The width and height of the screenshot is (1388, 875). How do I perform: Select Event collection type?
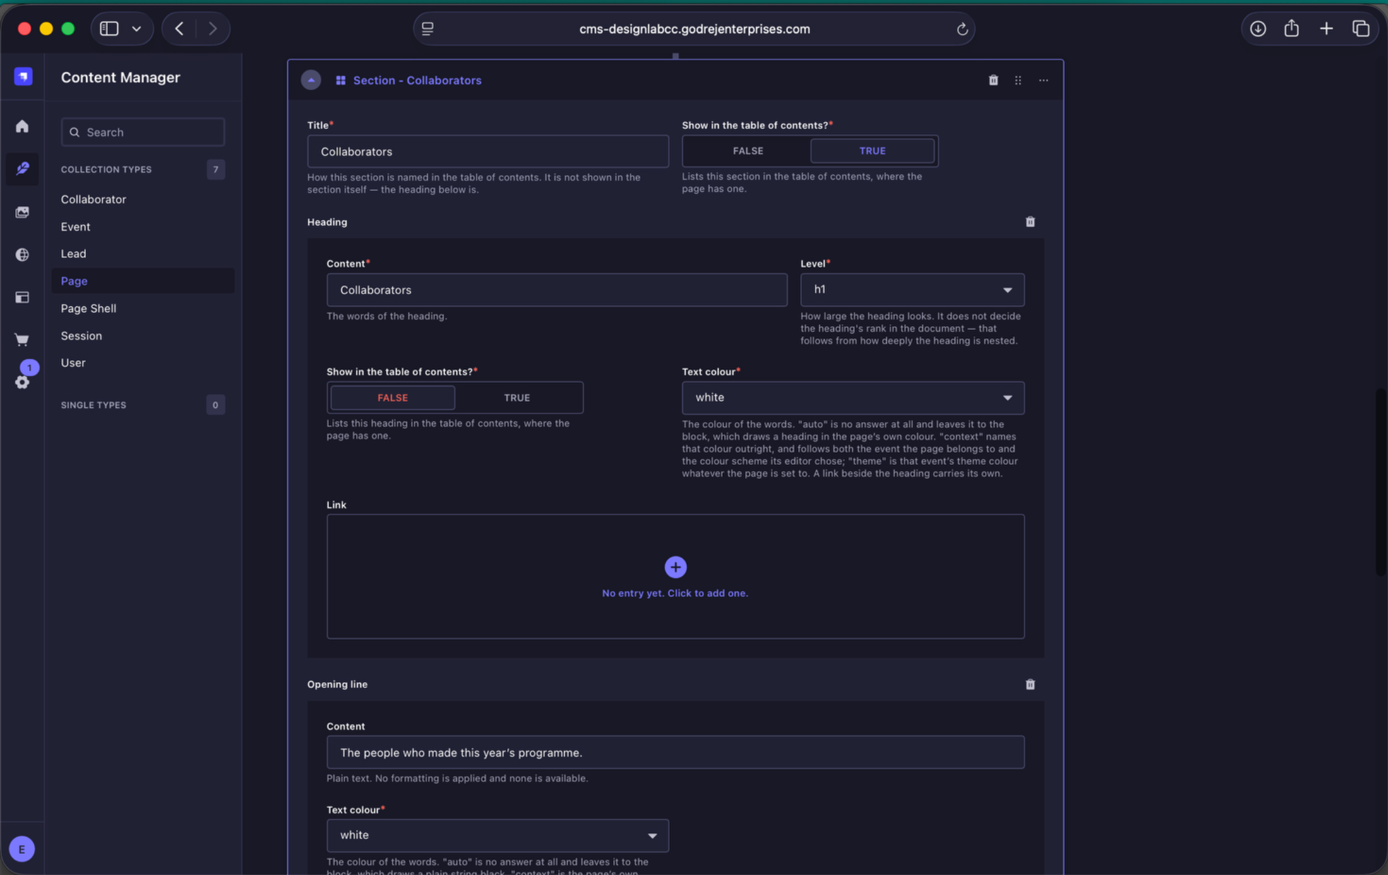[x=75, y=226]
